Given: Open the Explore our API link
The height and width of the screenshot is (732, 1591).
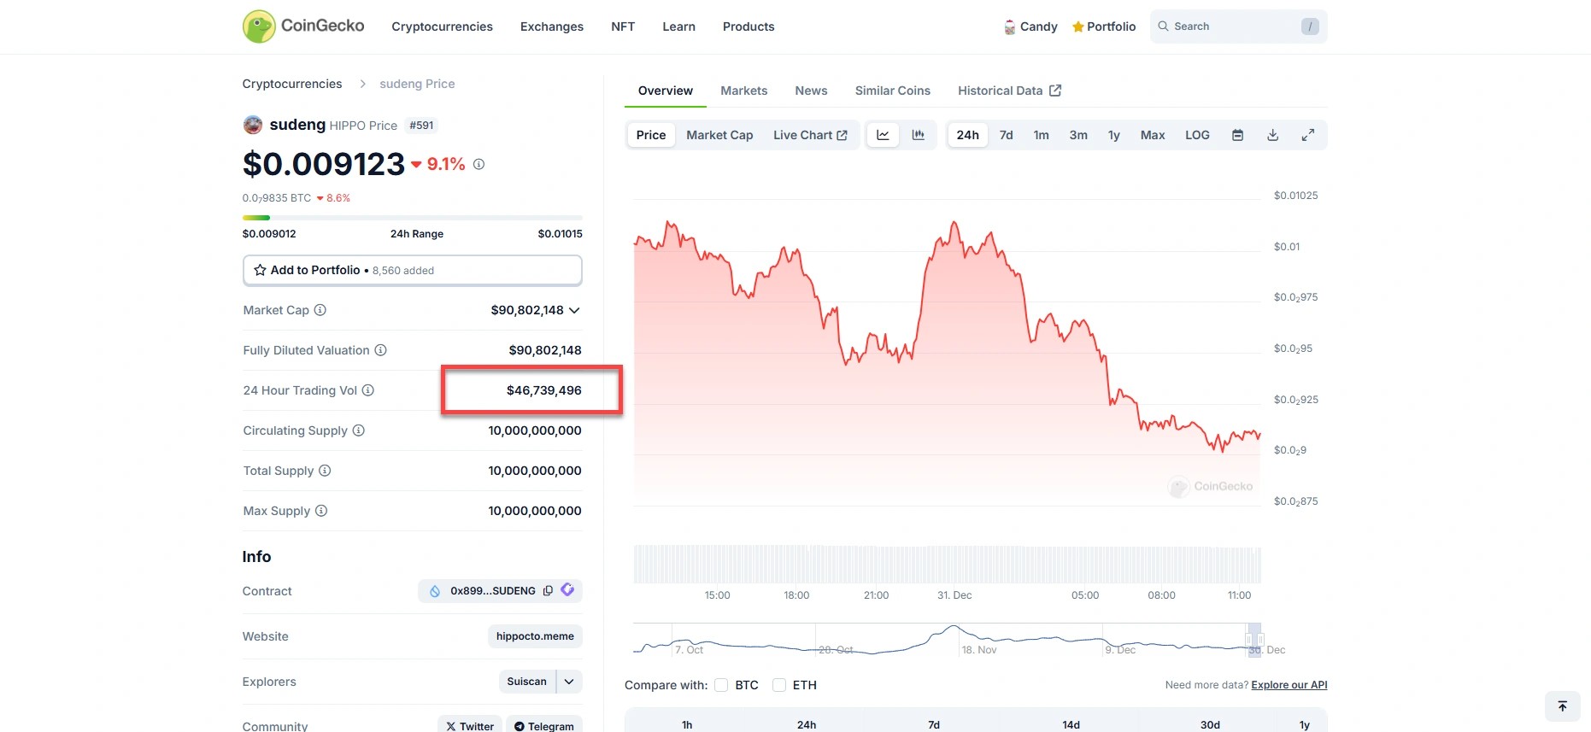Looking at the screenshot, I should 1289,685.
